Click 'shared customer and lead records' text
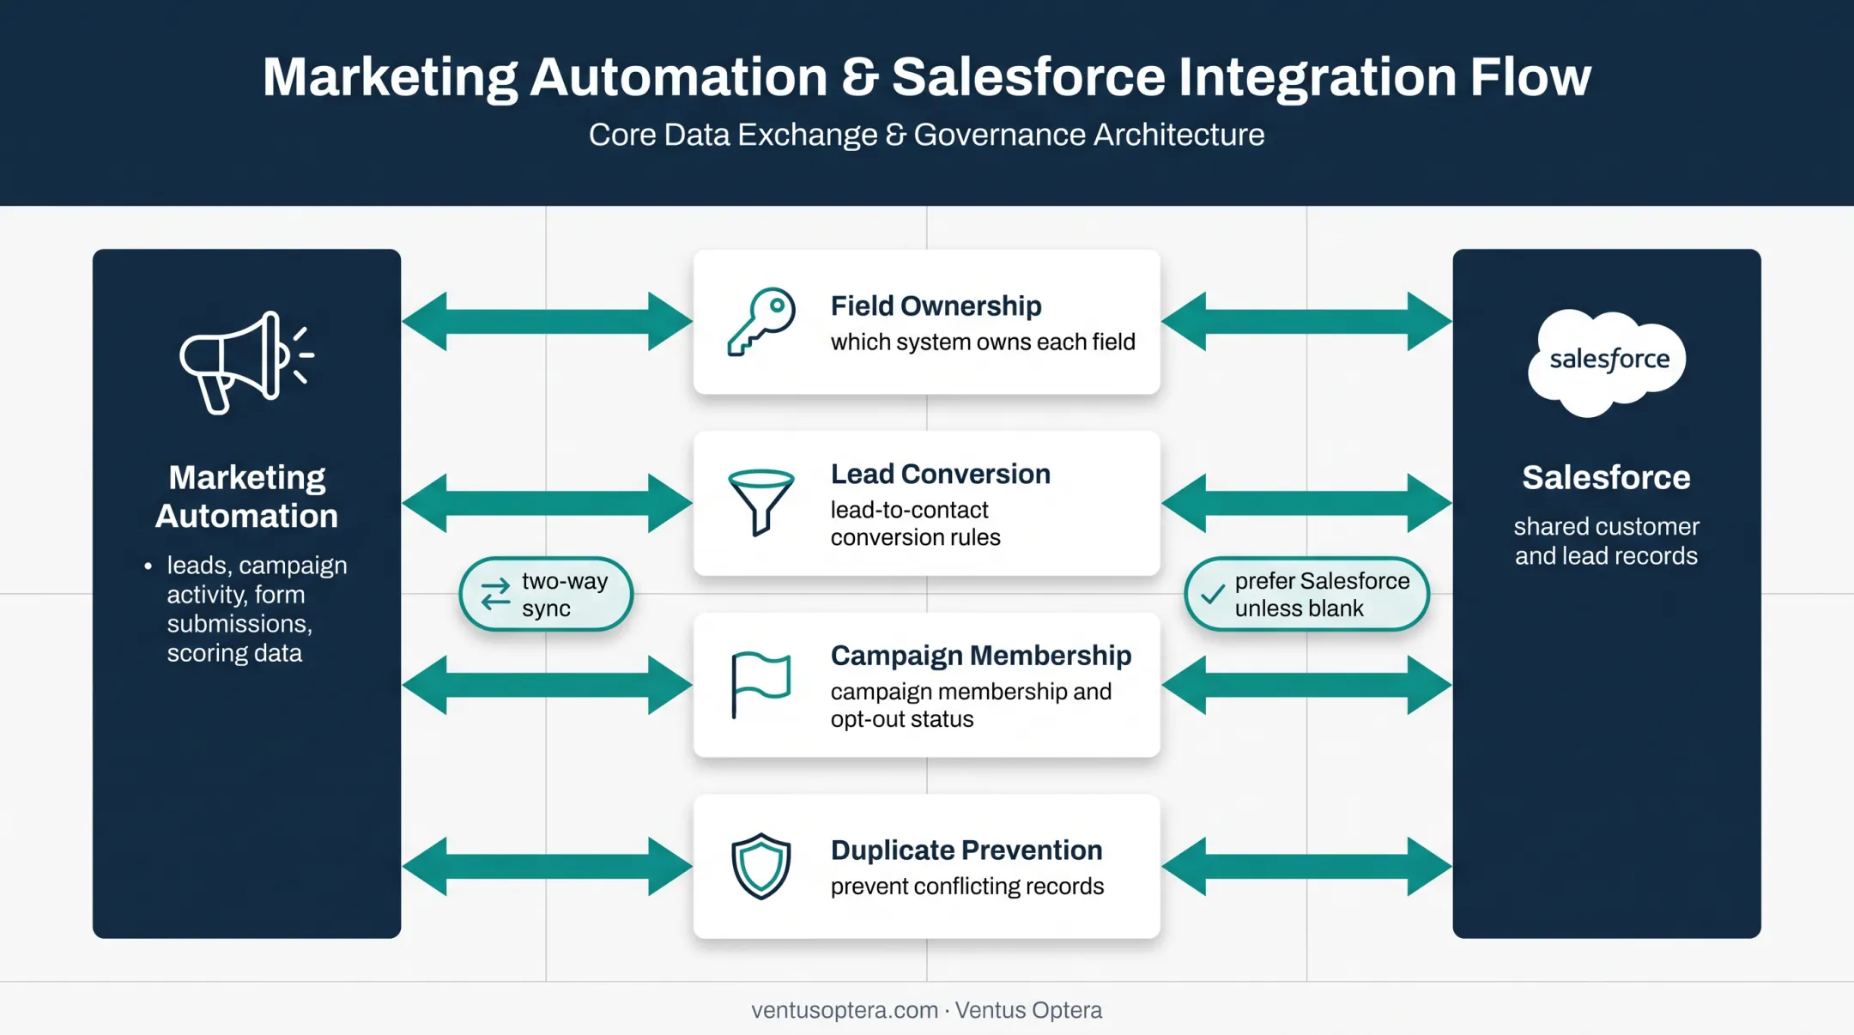This screenshot has height=1035, width=1854. click(x=1606, y=541)
